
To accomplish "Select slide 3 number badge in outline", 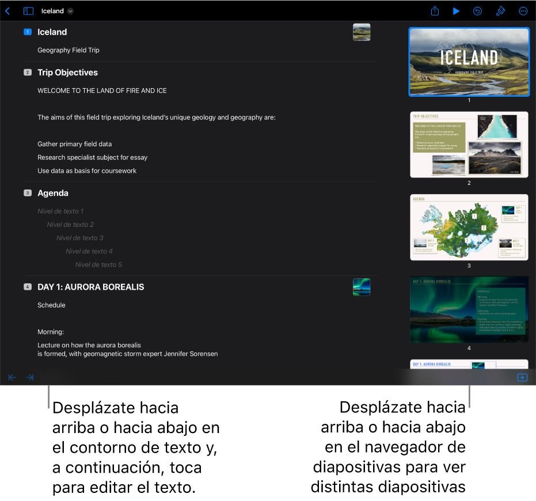I will click(x=28, y=193).
